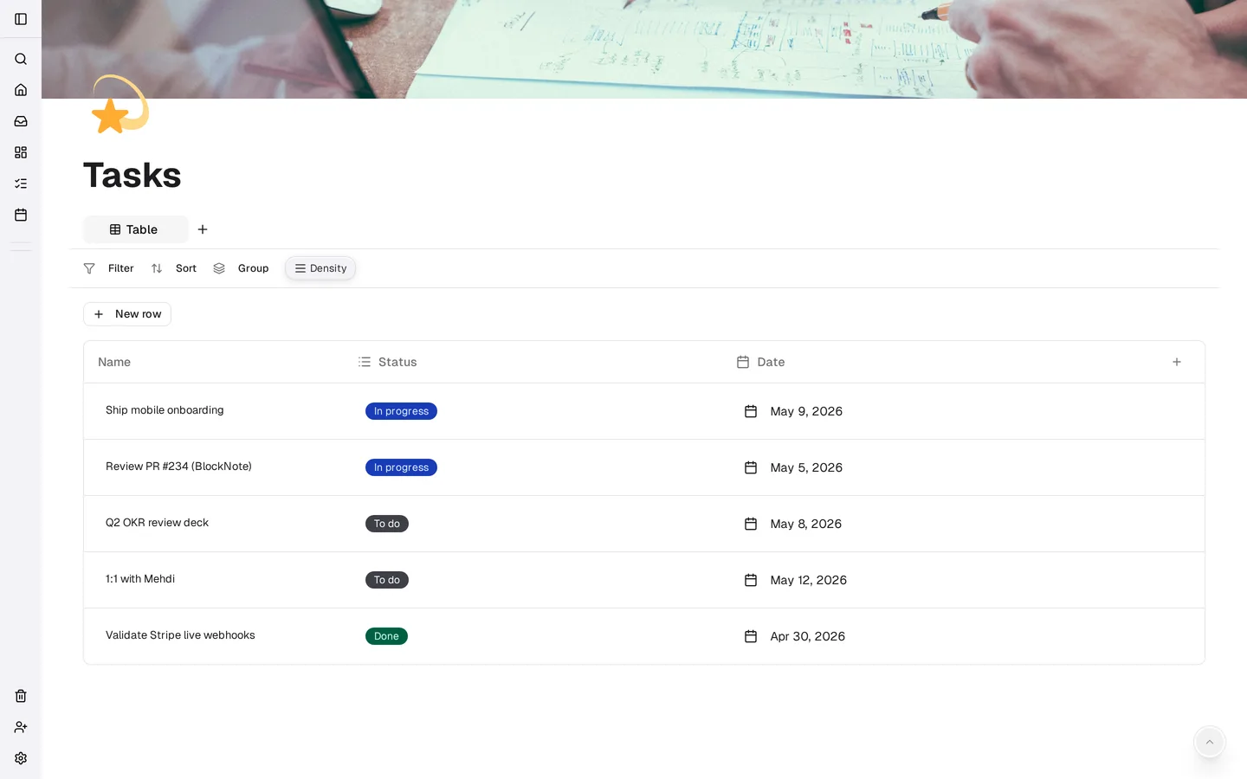The image size is (1247, 779).
Task: Click the invite user icon
Action: (x=21, y=727)
